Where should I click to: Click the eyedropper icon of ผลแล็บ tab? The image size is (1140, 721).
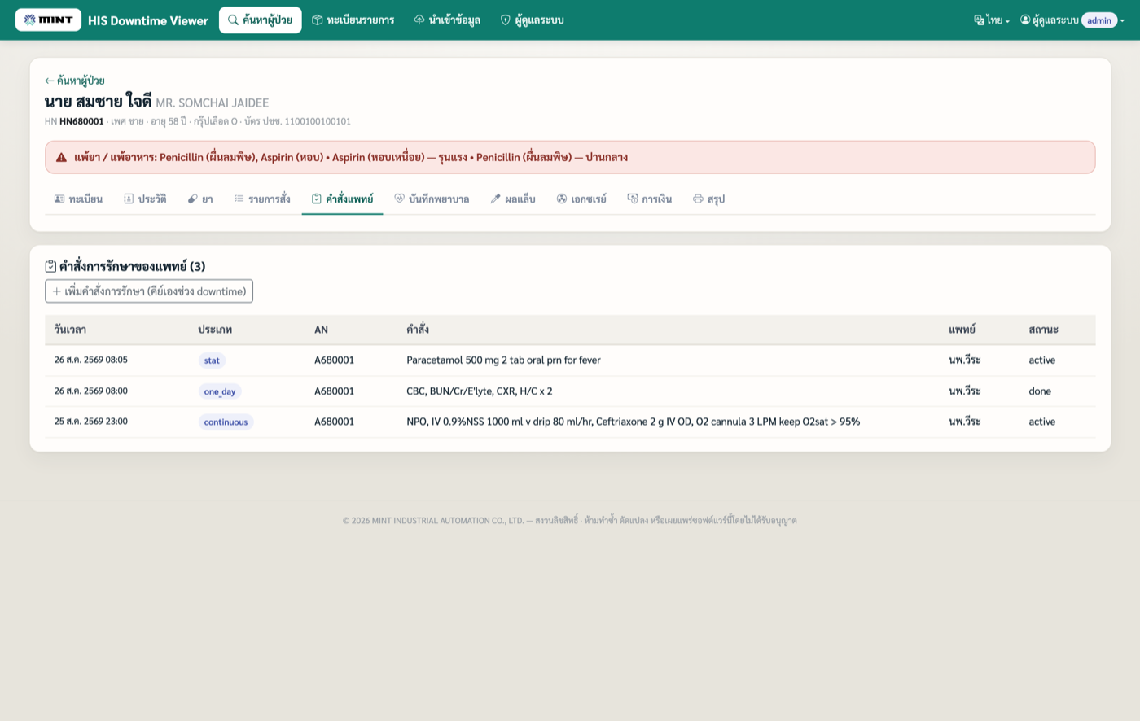(x=495, y=199)
